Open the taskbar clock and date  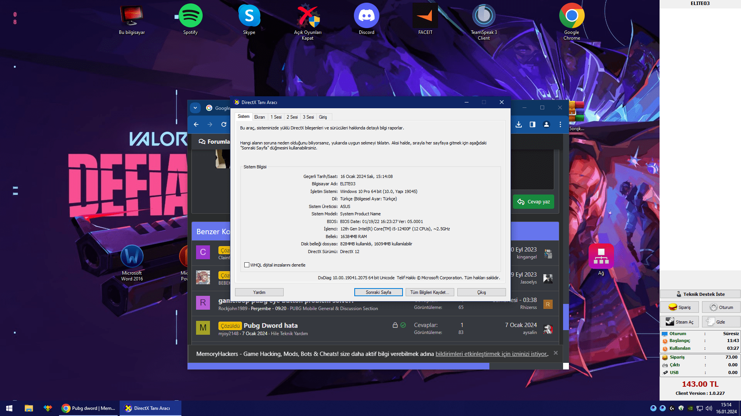[x=726, y=408]
